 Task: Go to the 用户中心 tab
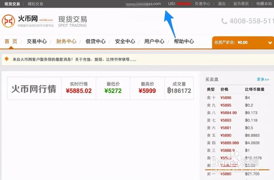[x=154, y=42]
